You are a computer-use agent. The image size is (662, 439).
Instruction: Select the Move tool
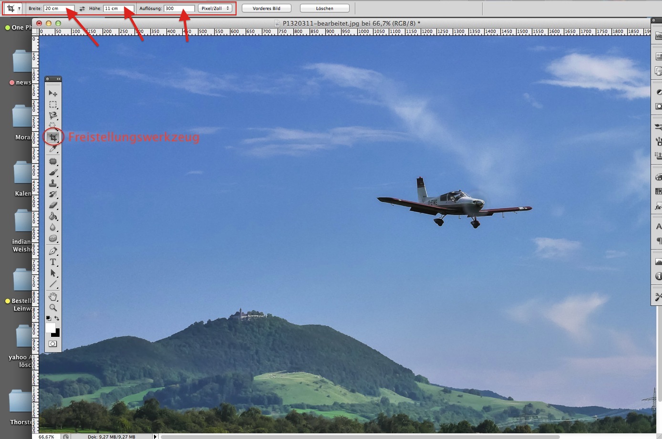pos(53,94)
